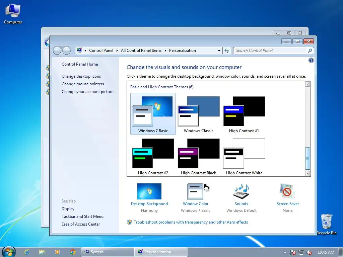The image size is (343, 257).
Task: Click the Screen Saver text link
Action: click(x=287, y=204)
